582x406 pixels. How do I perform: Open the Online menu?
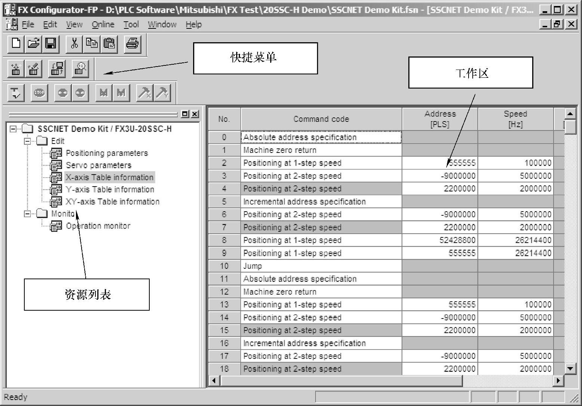[103, 25]
